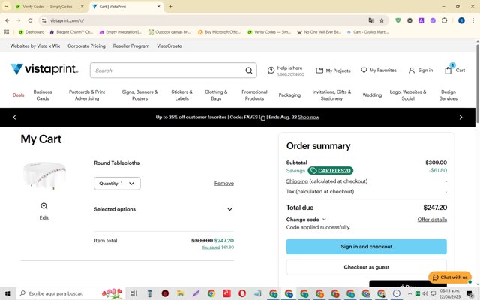The width and height of the screenshot is (480, 300).
Task: Open the tab search dropdown arrow
Action: coord(7,7)
